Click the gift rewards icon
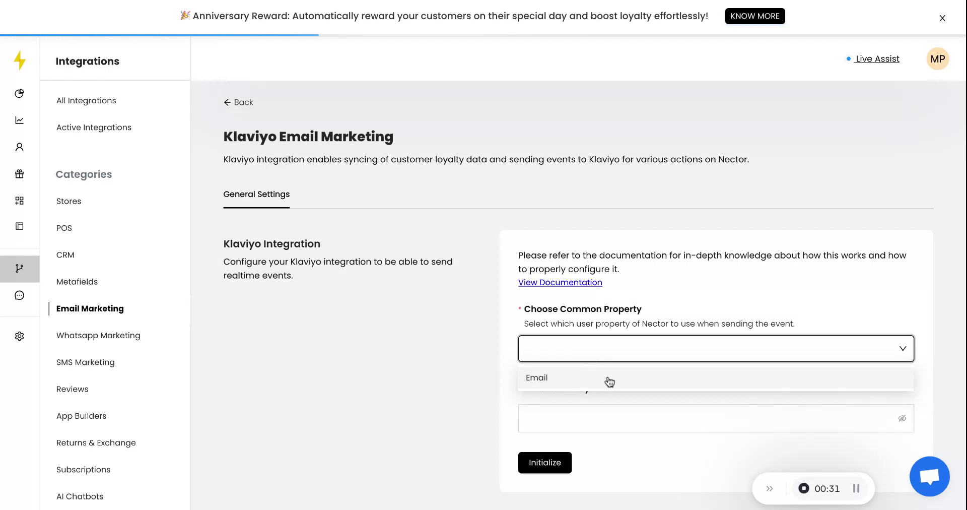 click(19, 174)
